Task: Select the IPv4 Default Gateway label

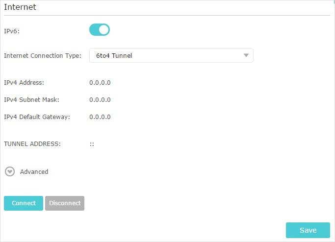Action: click(37, 117)
